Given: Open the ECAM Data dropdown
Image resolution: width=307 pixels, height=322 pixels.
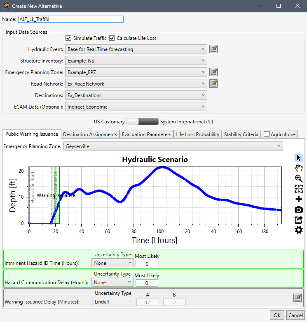Looking at the screenshot, I should tap(136, 107).
